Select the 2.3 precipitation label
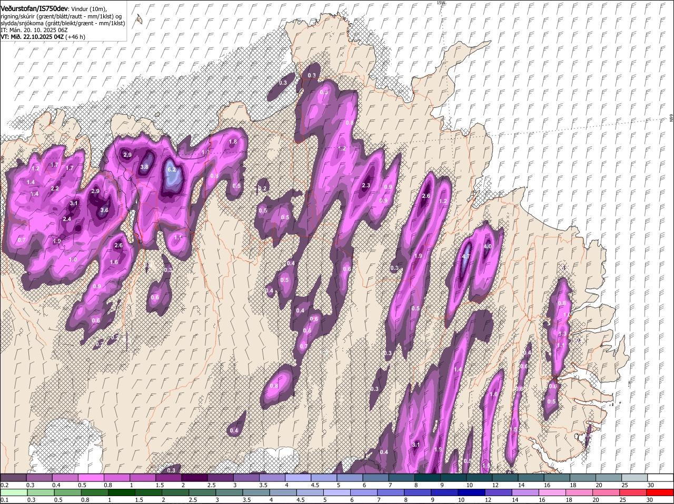674x504 pixels. [366, 186]
